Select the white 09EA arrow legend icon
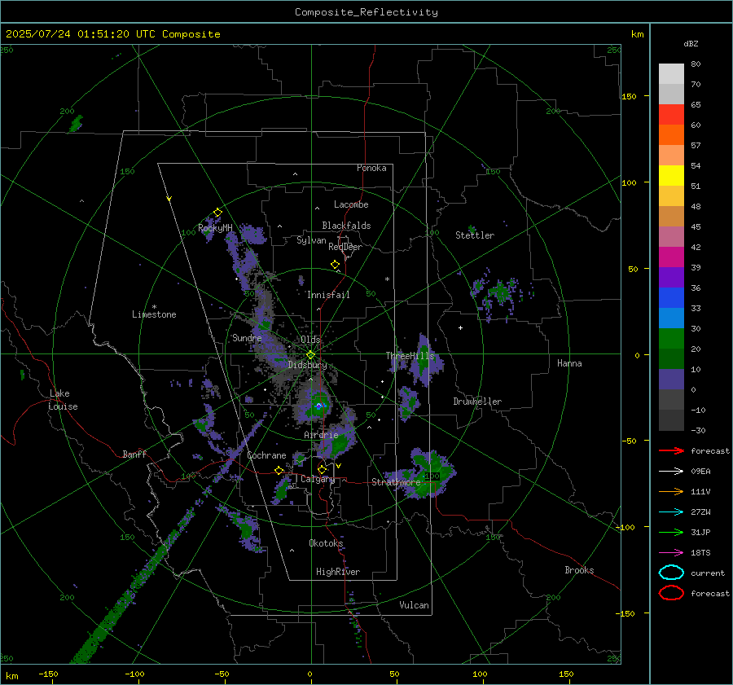Screen dimensions: 733x685 pos(671,472)
